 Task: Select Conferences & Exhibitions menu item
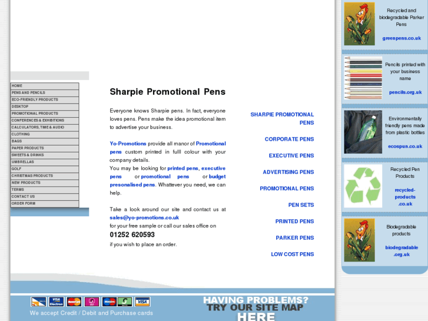point(45,121)
